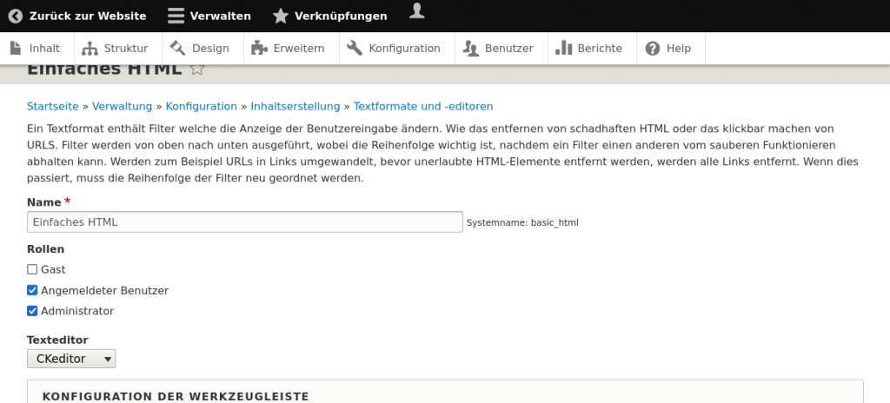Click the back arrow icon for Zurück zur Website
This screenshot has height=403, width=890.
coord(15,16)
